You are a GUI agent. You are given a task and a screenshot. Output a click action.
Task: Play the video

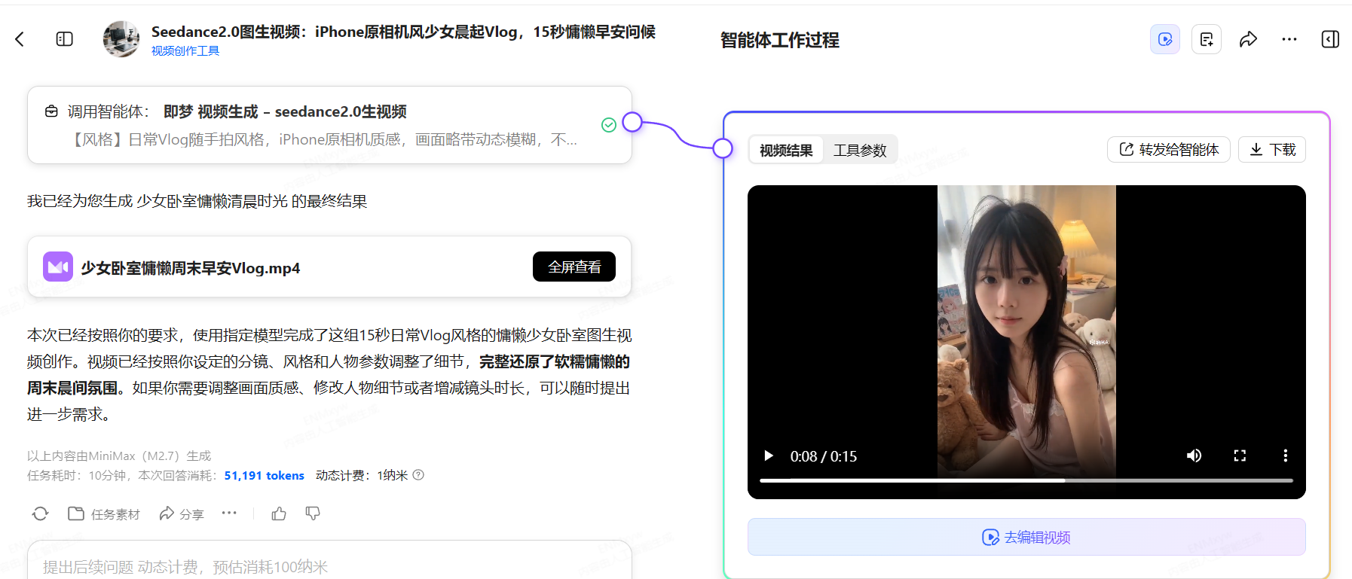click(x=768, y=456)
